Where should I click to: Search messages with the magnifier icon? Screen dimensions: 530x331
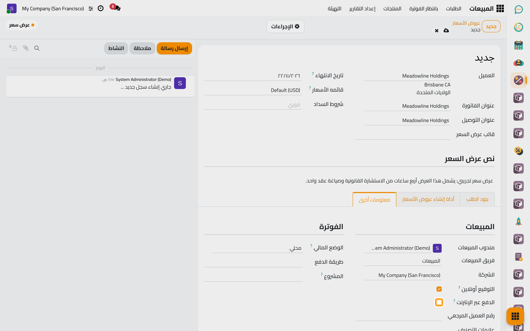coord(37,48)
